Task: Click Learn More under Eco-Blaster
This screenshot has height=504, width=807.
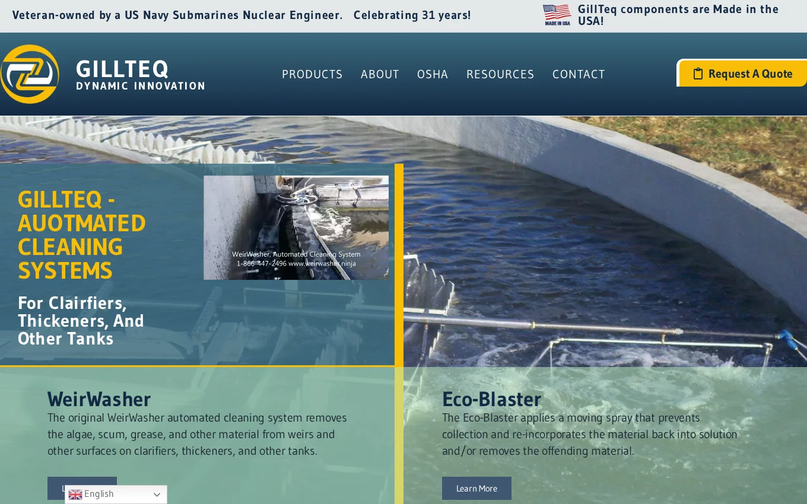Action: click(x=476, y=489)
